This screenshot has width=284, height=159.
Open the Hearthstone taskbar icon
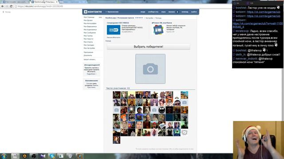(79, 156)
